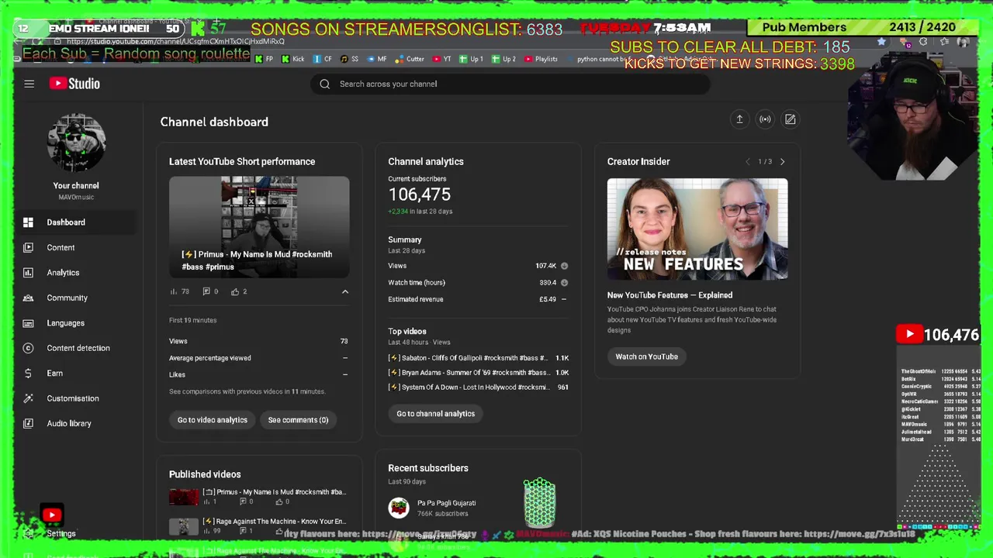Click the Go live broadcast icon
Viewport: 993px width, 558px height.
(765, 119)
